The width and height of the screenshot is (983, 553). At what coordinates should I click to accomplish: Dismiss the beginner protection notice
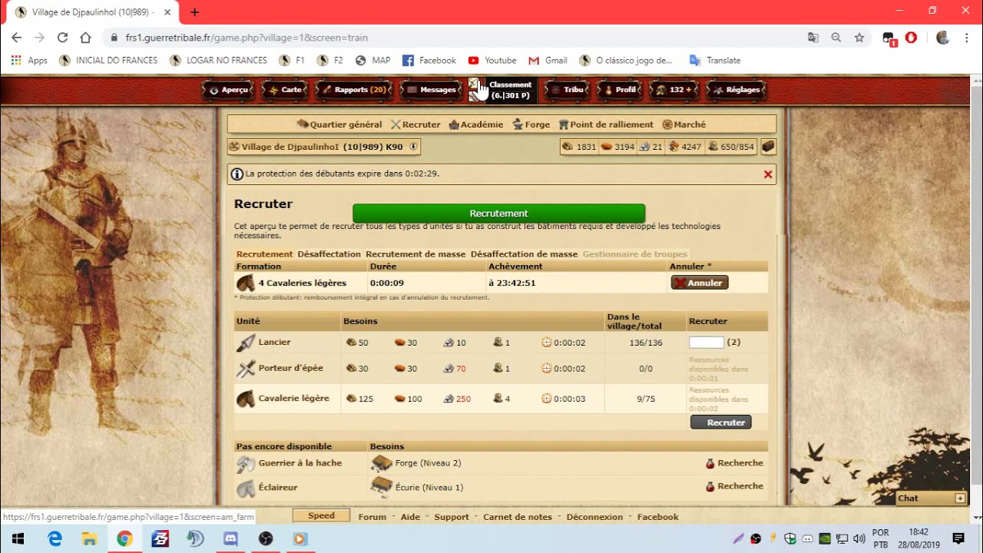(768, 174)
